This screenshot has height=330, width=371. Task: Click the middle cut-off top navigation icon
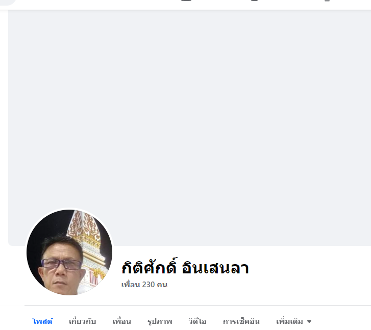point(254,1)
